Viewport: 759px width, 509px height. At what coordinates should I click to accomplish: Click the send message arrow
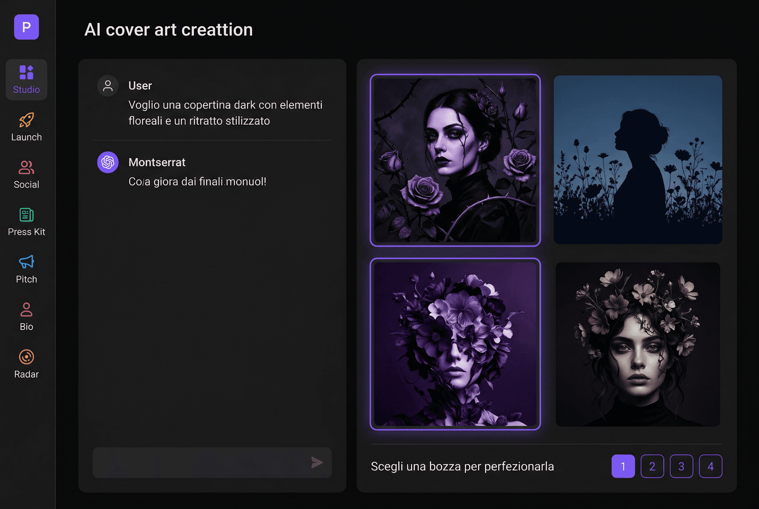317,463
